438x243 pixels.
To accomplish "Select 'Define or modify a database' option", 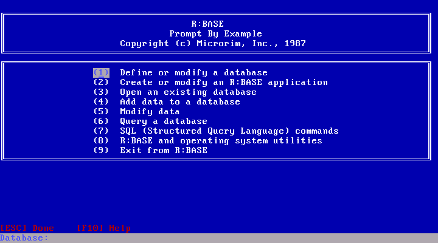I will pos(193,73).
